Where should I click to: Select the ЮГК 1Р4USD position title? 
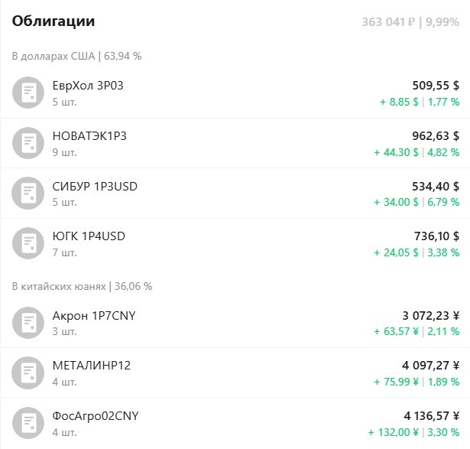point(89,236)
